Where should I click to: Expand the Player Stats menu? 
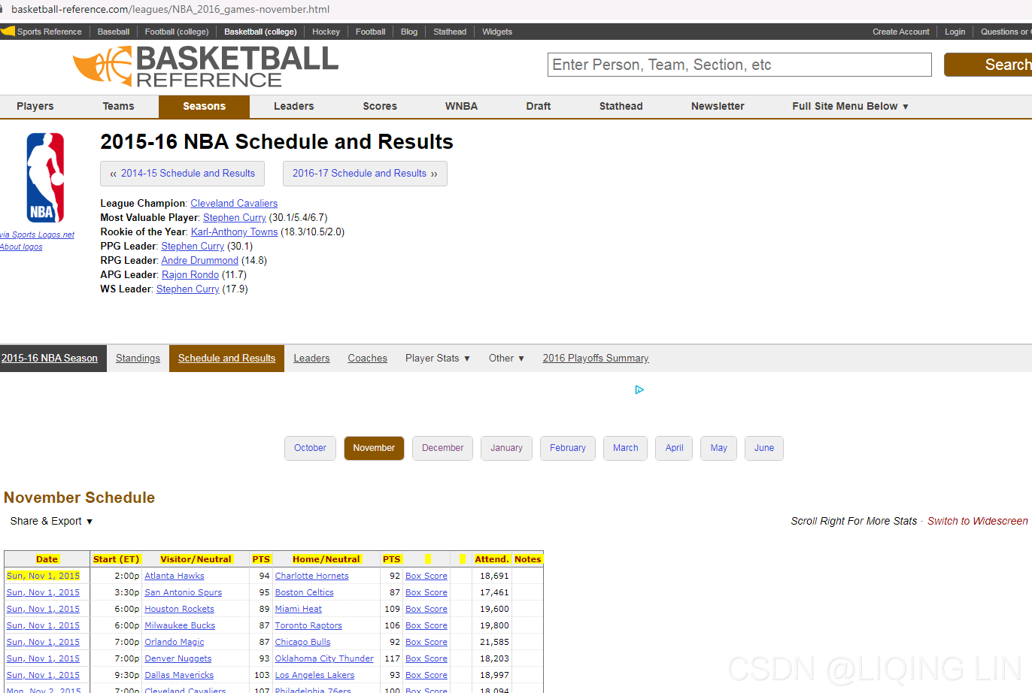click(x=438, y=359)
